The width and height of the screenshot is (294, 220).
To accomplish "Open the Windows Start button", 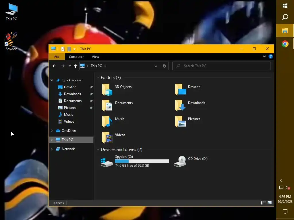I will (285, 6).
